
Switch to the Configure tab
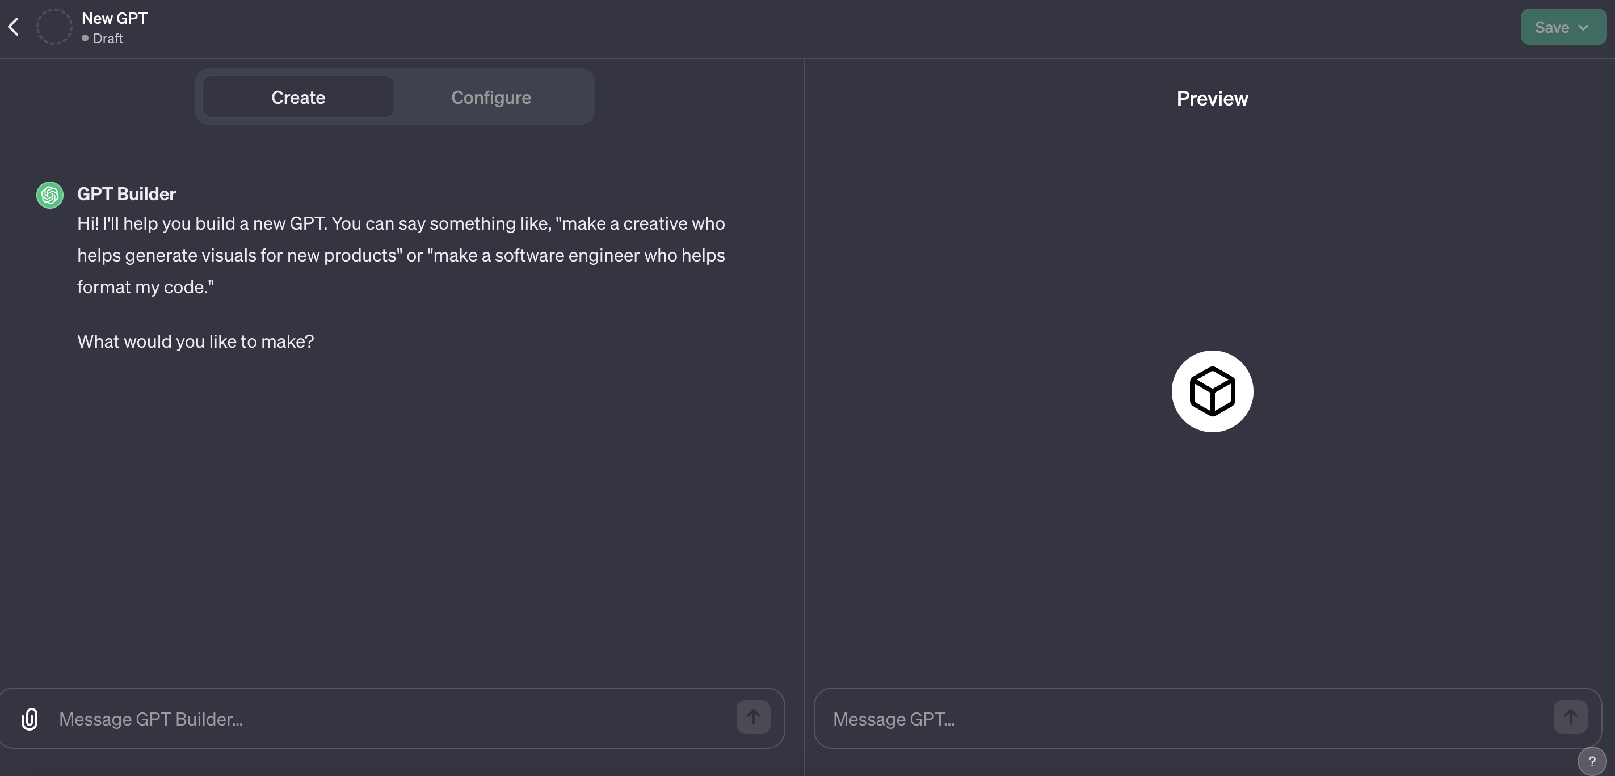(491, 97)
